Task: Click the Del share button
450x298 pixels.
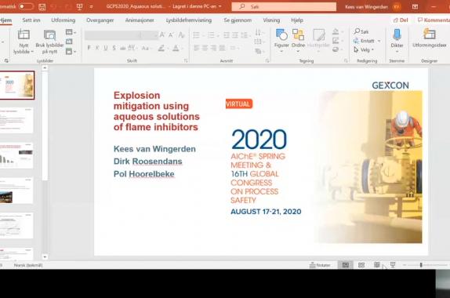Action: click(401, 20)
